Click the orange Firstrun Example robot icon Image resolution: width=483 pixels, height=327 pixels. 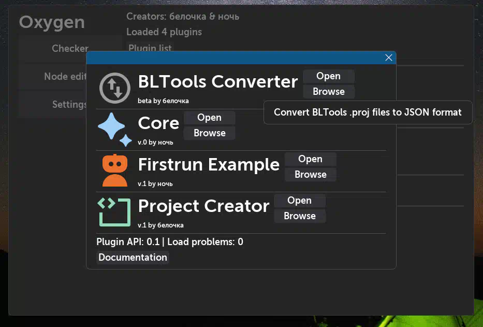pyautogui.click(x=115, y=170)
